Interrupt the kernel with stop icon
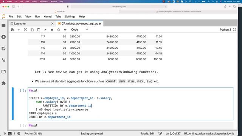The image size is (242, 136). click(52, 29)
